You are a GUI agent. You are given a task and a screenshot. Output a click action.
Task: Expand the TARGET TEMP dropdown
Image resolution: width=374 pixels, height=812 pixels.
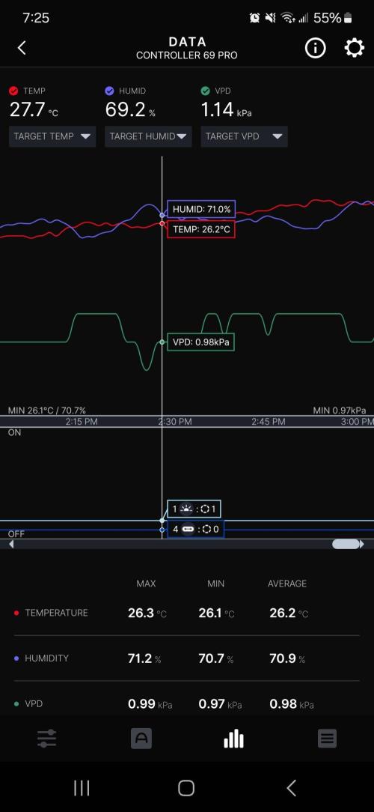click(x=52, y=137)
